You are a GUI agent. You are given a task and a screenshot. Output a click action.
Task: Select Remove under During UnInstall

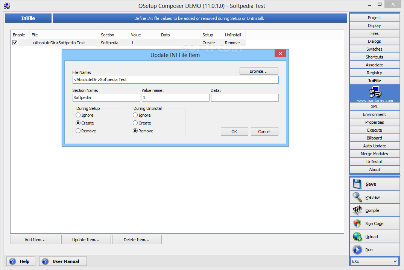[135, 131]
